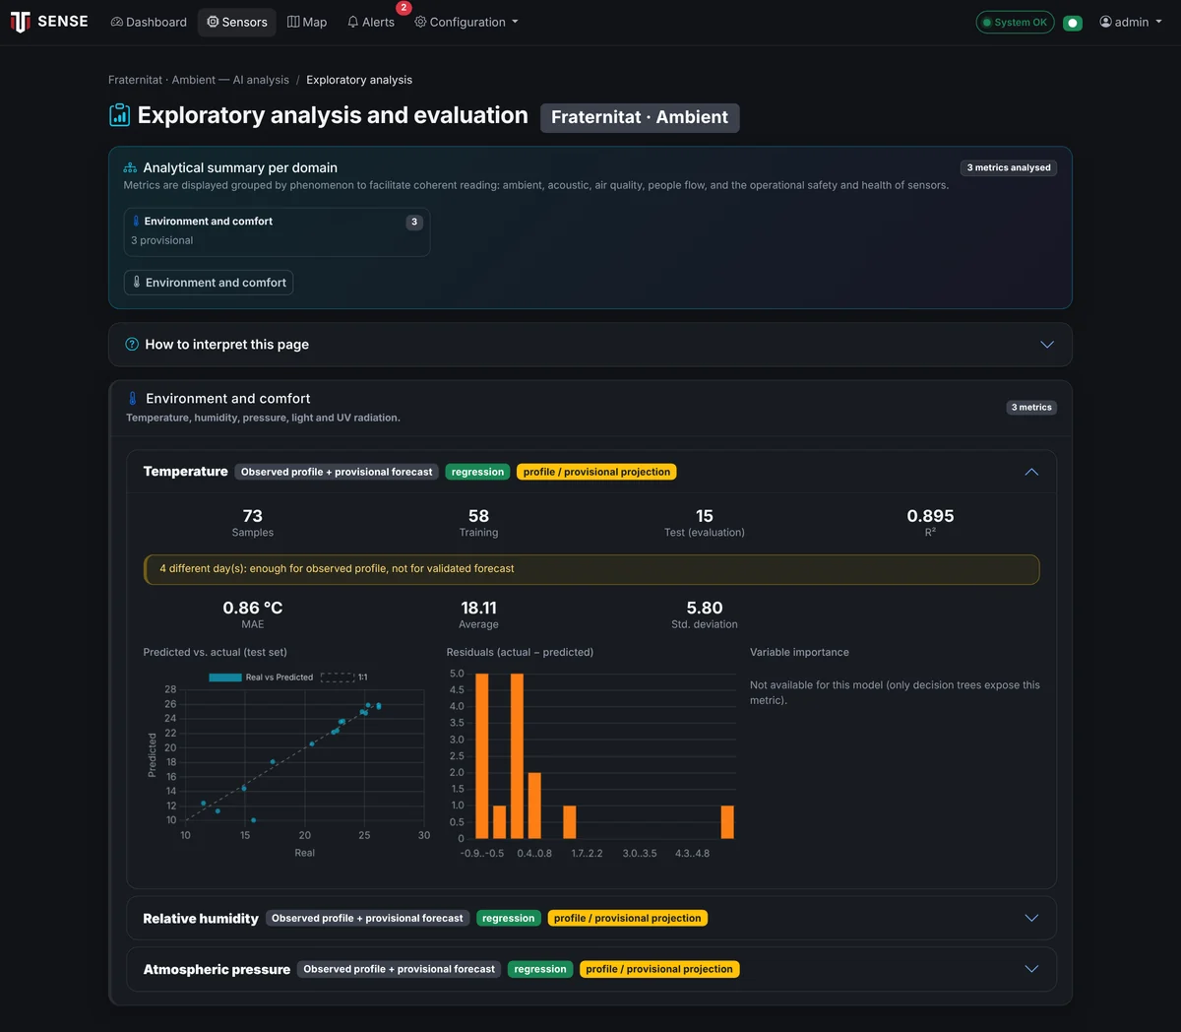Open the Sensors menu item
Image resolution: width=1181 pixels, height=1032 pixels.
tap(237, 22)
